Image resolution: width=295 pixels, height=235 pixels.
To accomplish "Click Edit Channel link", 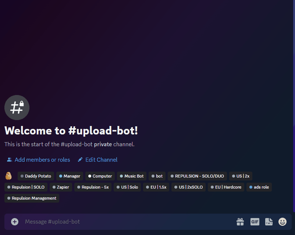I will click(x=97, y=159).
